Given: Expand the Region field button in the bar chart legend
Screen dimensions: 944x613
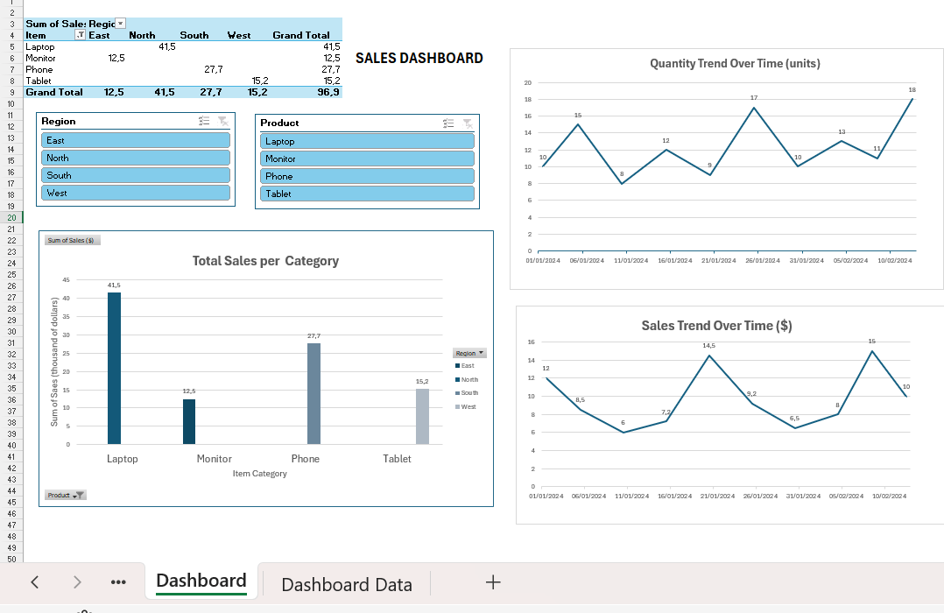Looking at the screenshot, I should [x=469, y=353].
